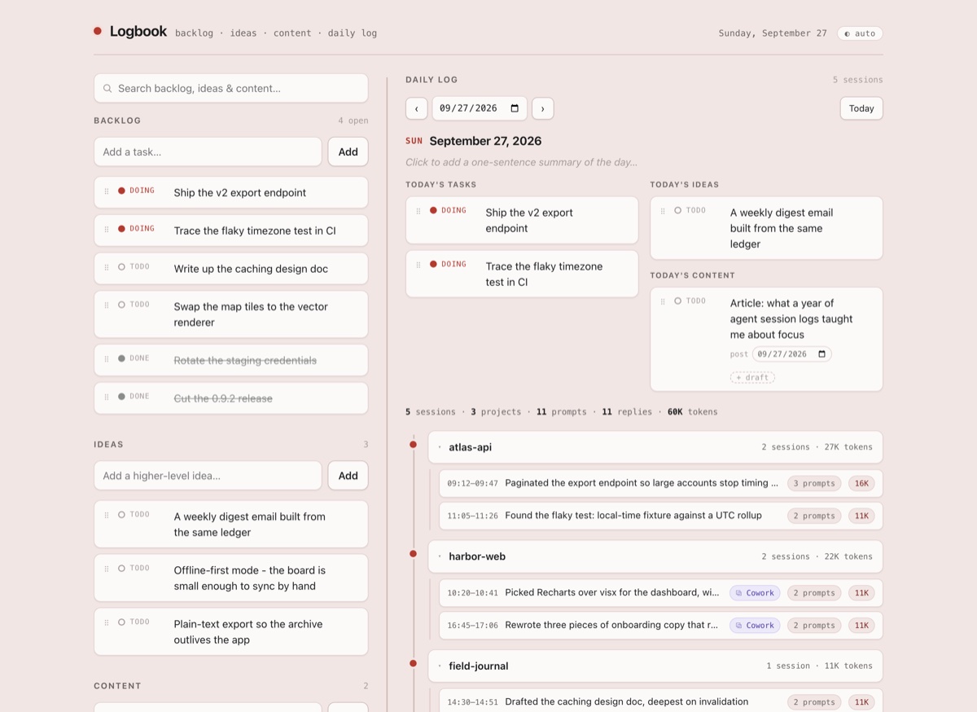Click the 16K token badge on Paginated export session
The width and height of the screenshot is (977, 712).
pyautogui.click(x=861, y=483)
